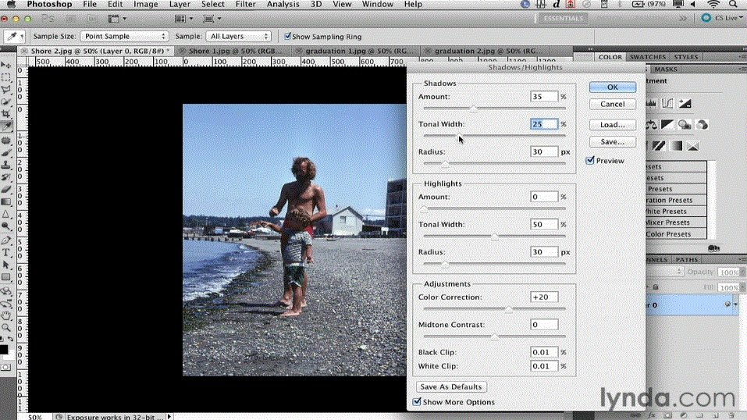Open the Image menu
747x420 pixels.
click(x=145, y=4)
